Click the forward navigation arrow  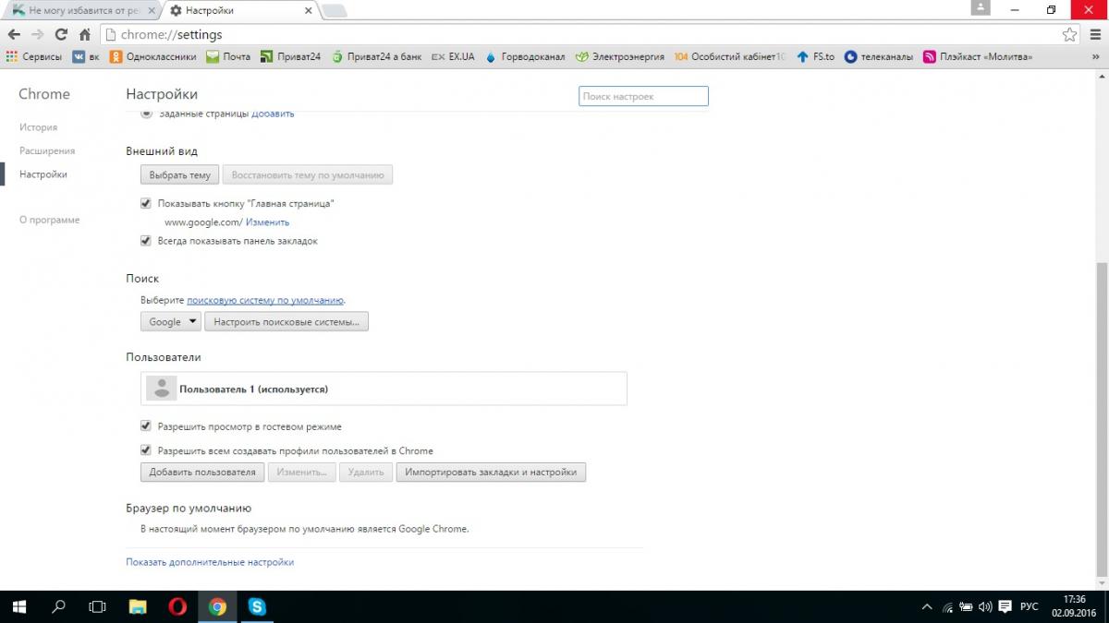coord(38,34)
